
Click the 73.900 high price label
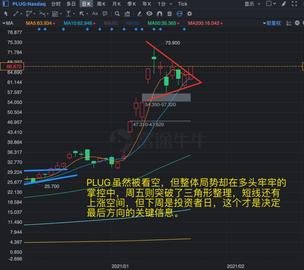[173, 43]
